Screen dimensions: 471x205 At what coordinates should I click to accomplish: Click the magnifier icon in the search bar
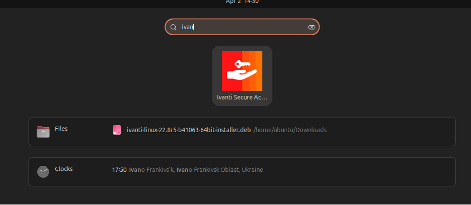173,27
